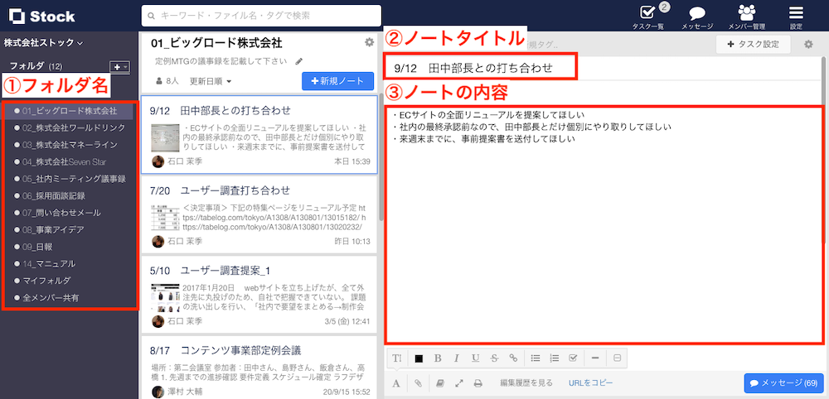Expand the 株式会社ストック team dropdown
The height and width of the screenshot is (399, 829).
45,41
